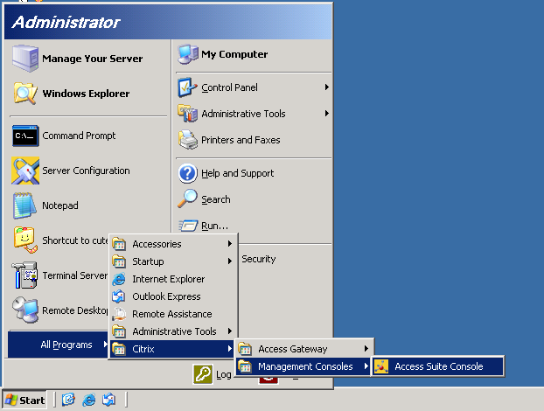544x411 pixels.
Task: Open Server Configuration icon
Action: tap(25, 171)
